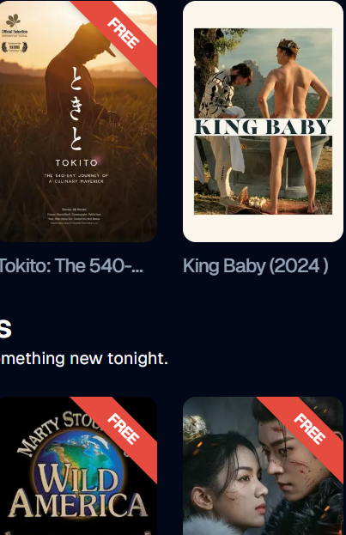Click the laurel wreath award badge on Tokito
The height and width of the screenshot is (535, 346).
click(x=15, y=47)
